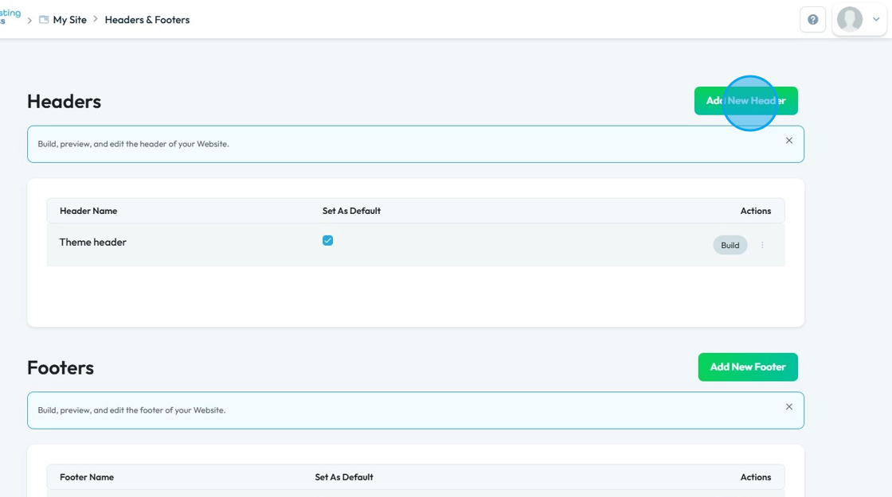This screenshot has height=497, width=892.
Task: Click the Footers section title
Action: [x=61, y=367]
